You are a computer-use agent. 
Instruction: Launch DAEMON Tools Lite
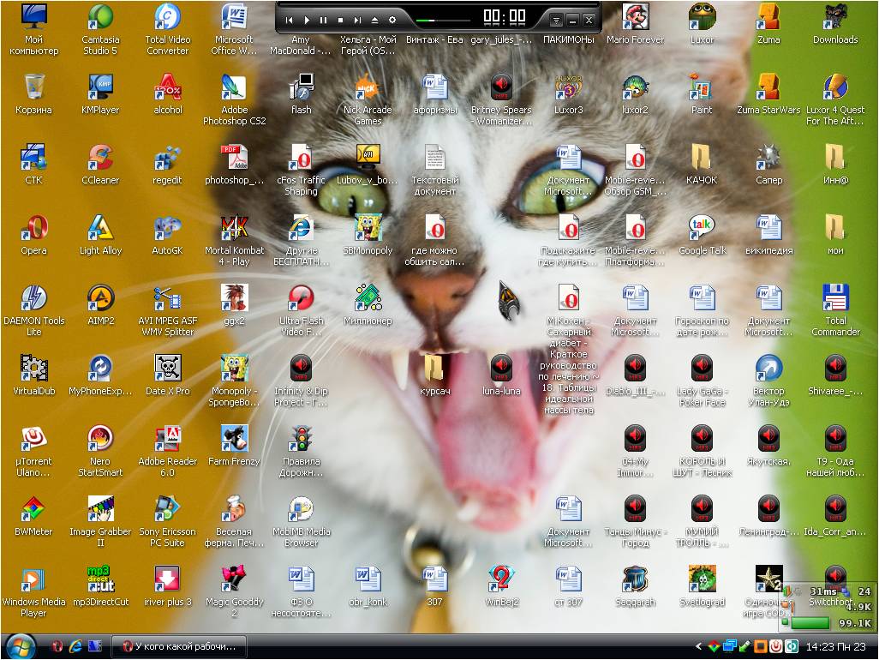33,296
